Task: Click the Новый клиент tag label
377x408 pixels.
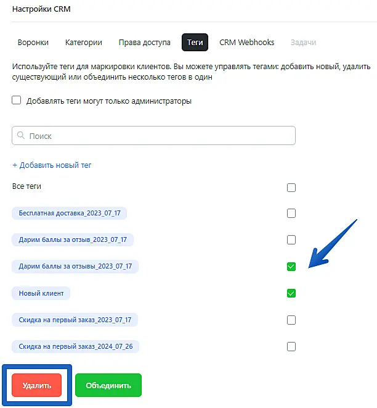Action: (x=41, y=293)
